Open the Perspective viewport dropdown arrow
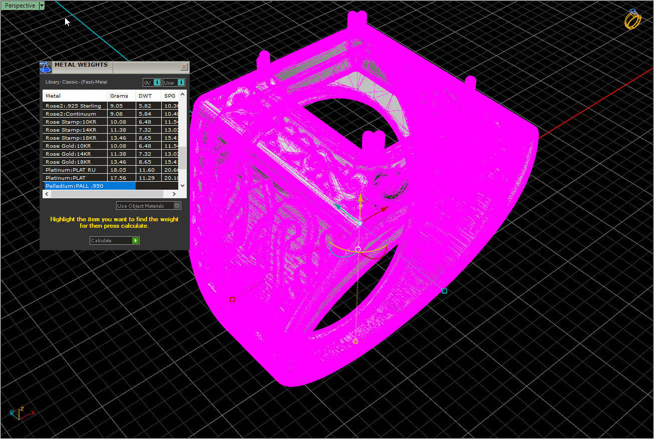The image size is (654, 439). pos(42,6)
